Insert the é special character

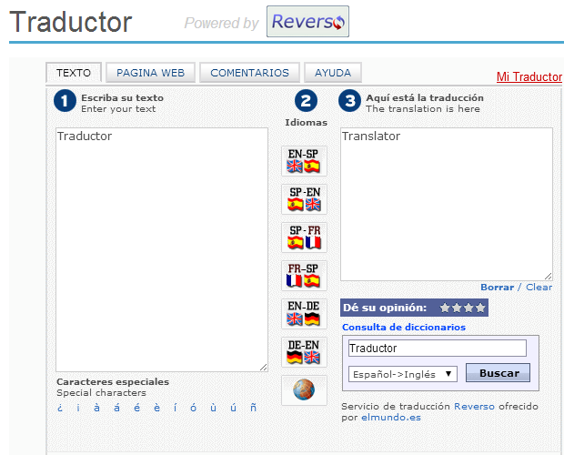137,408
